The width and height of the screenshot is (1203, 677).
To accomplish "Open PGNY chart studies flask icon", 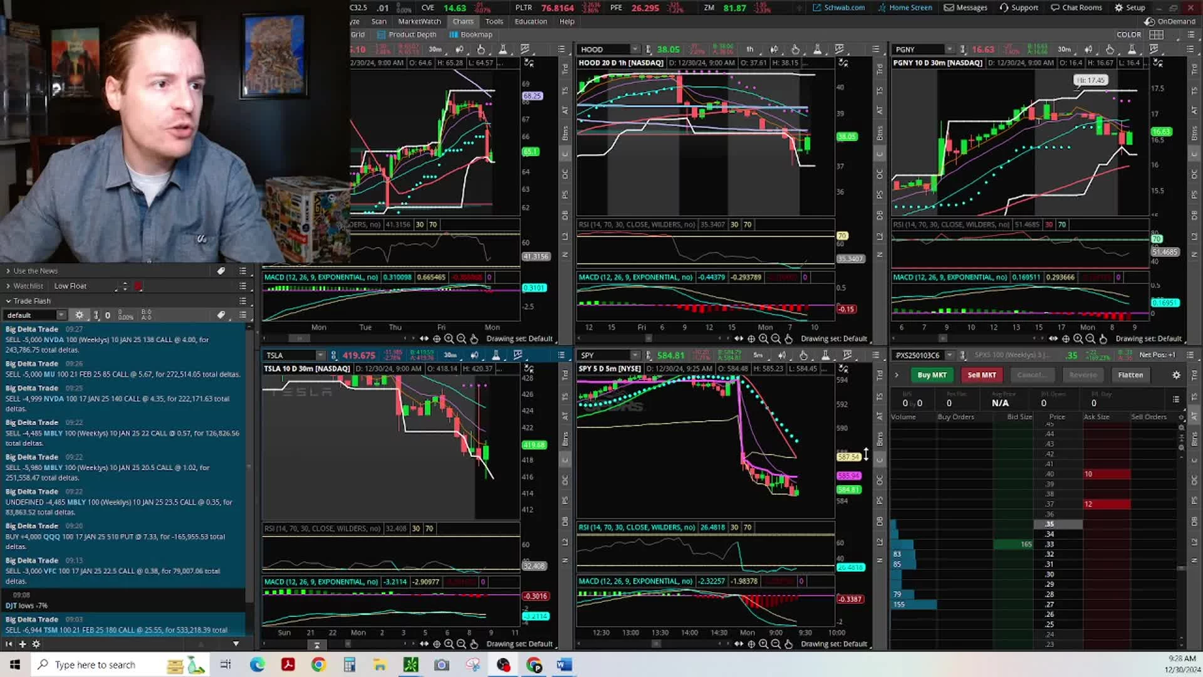I will tap(1132, 49).
